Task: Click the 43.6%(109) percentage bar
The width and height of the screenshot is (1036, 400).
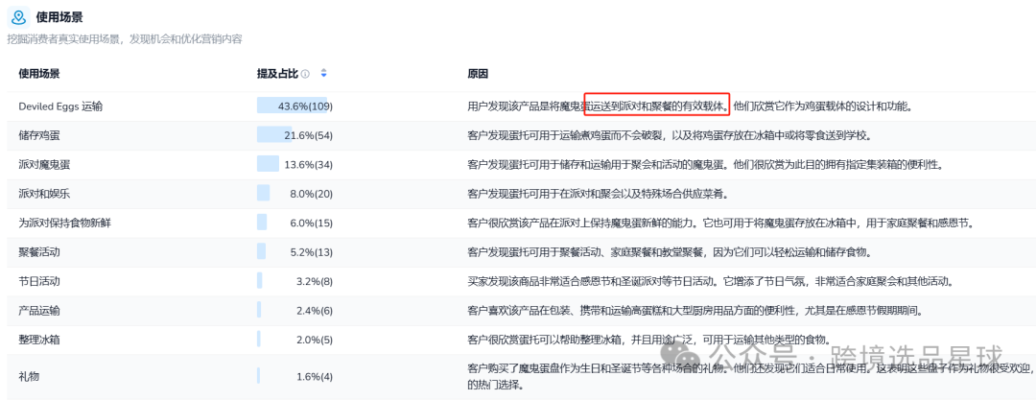Action: coord(292,106)
